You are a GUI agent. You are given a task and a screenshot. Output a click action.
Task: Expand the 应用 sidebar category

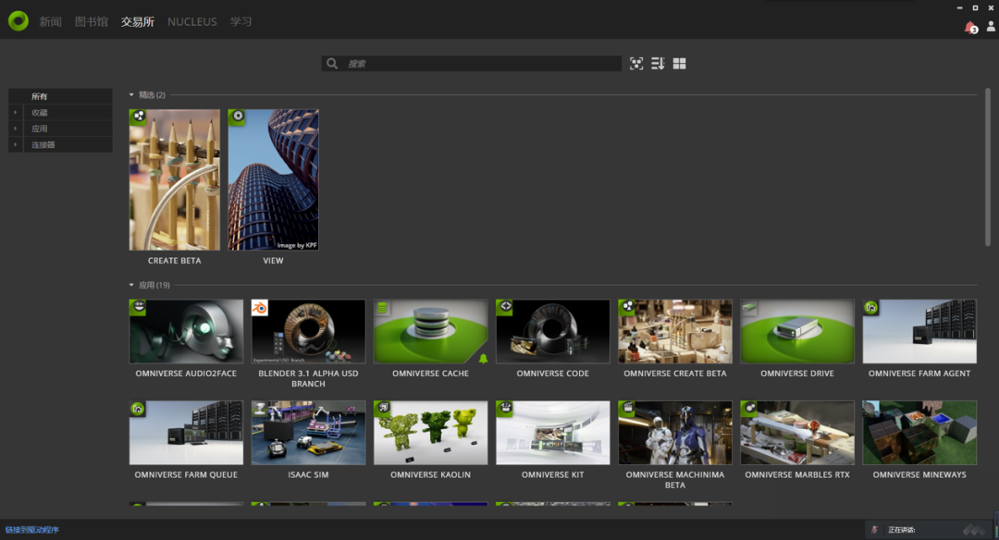(x=16, y=129)
